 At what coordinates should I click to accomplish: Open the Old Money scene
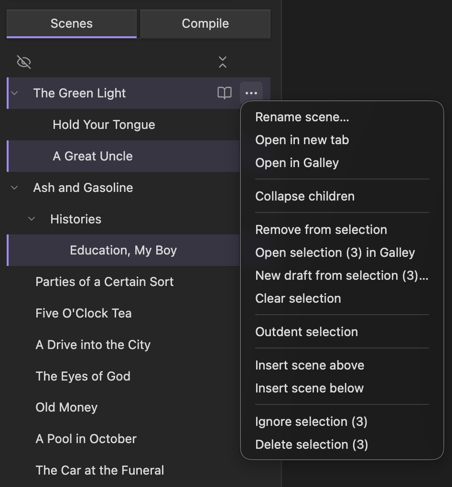pos(66,407)
